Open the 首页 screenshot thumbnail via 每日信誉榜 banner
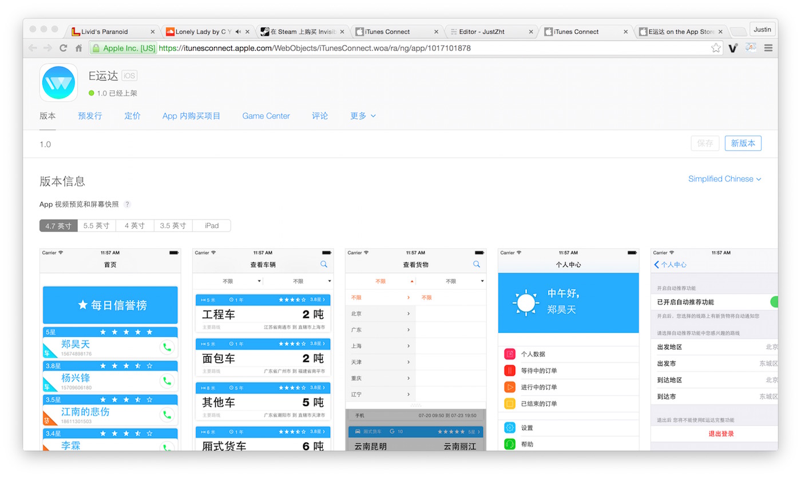Image resolution: width=801 pixels, height=478 pixels. point(110,305)
